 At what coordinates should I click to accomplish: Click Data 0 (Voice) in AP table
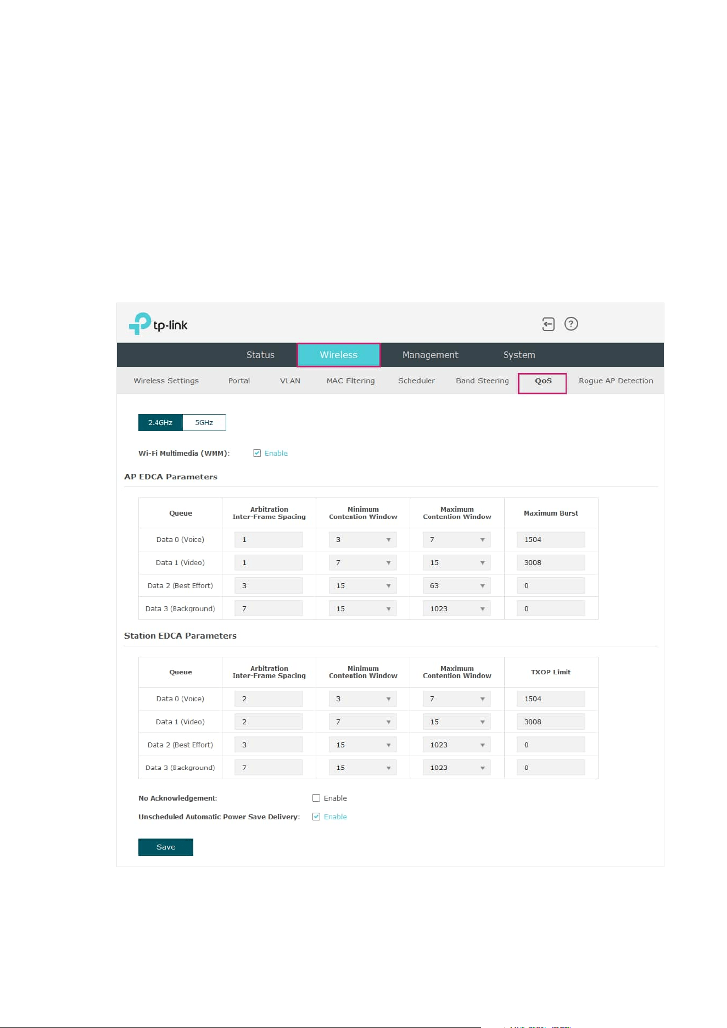click(x=180, y=540)
